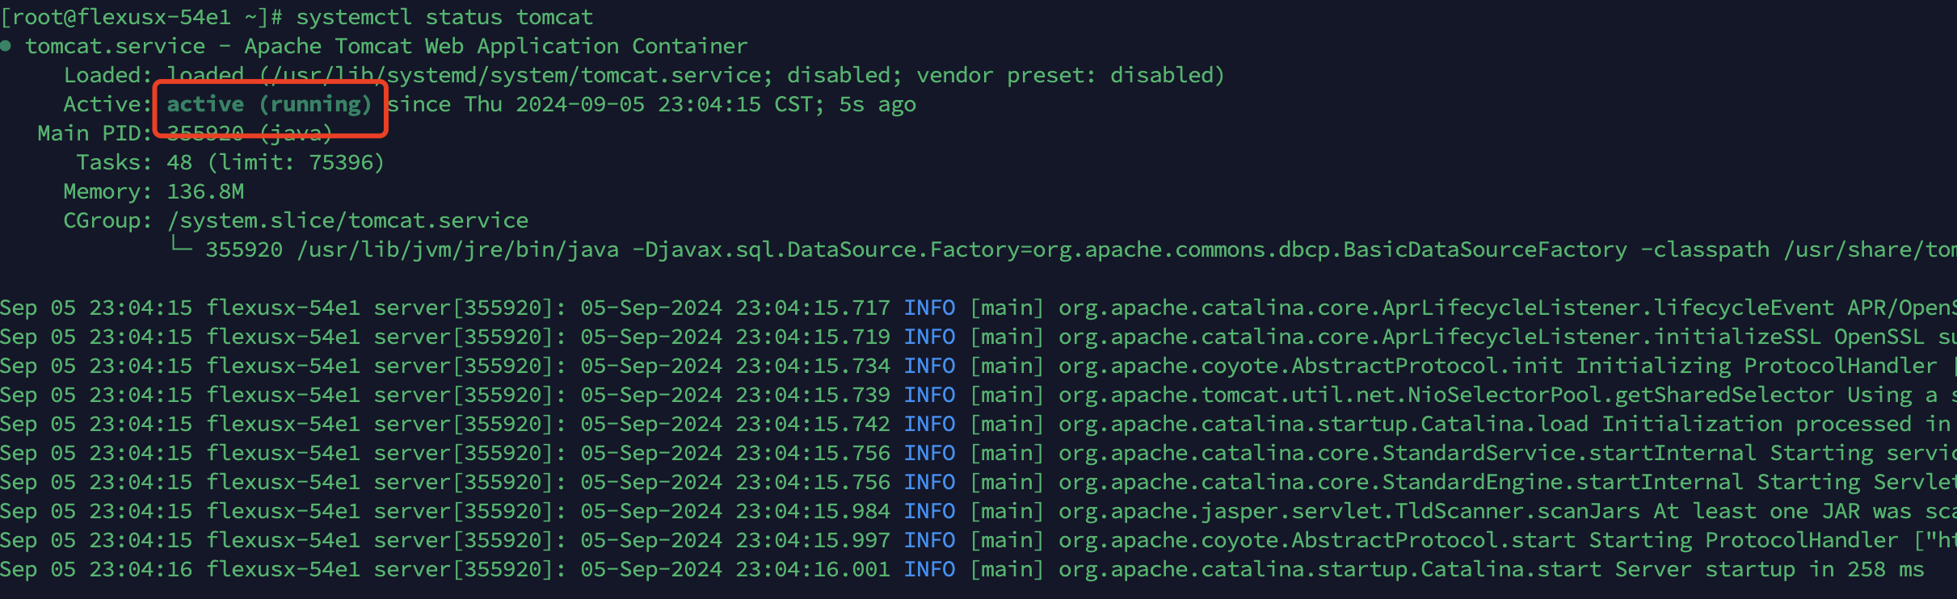
Task: Click the 'Server startup in 258 ms' message
Action: click(x=1770, y=569)
